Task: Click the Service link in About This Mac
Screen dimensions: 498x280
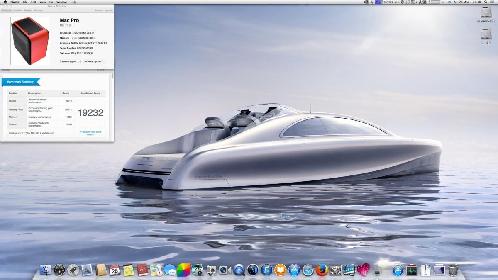Action: pyautogui.click(x=109, y=10)
